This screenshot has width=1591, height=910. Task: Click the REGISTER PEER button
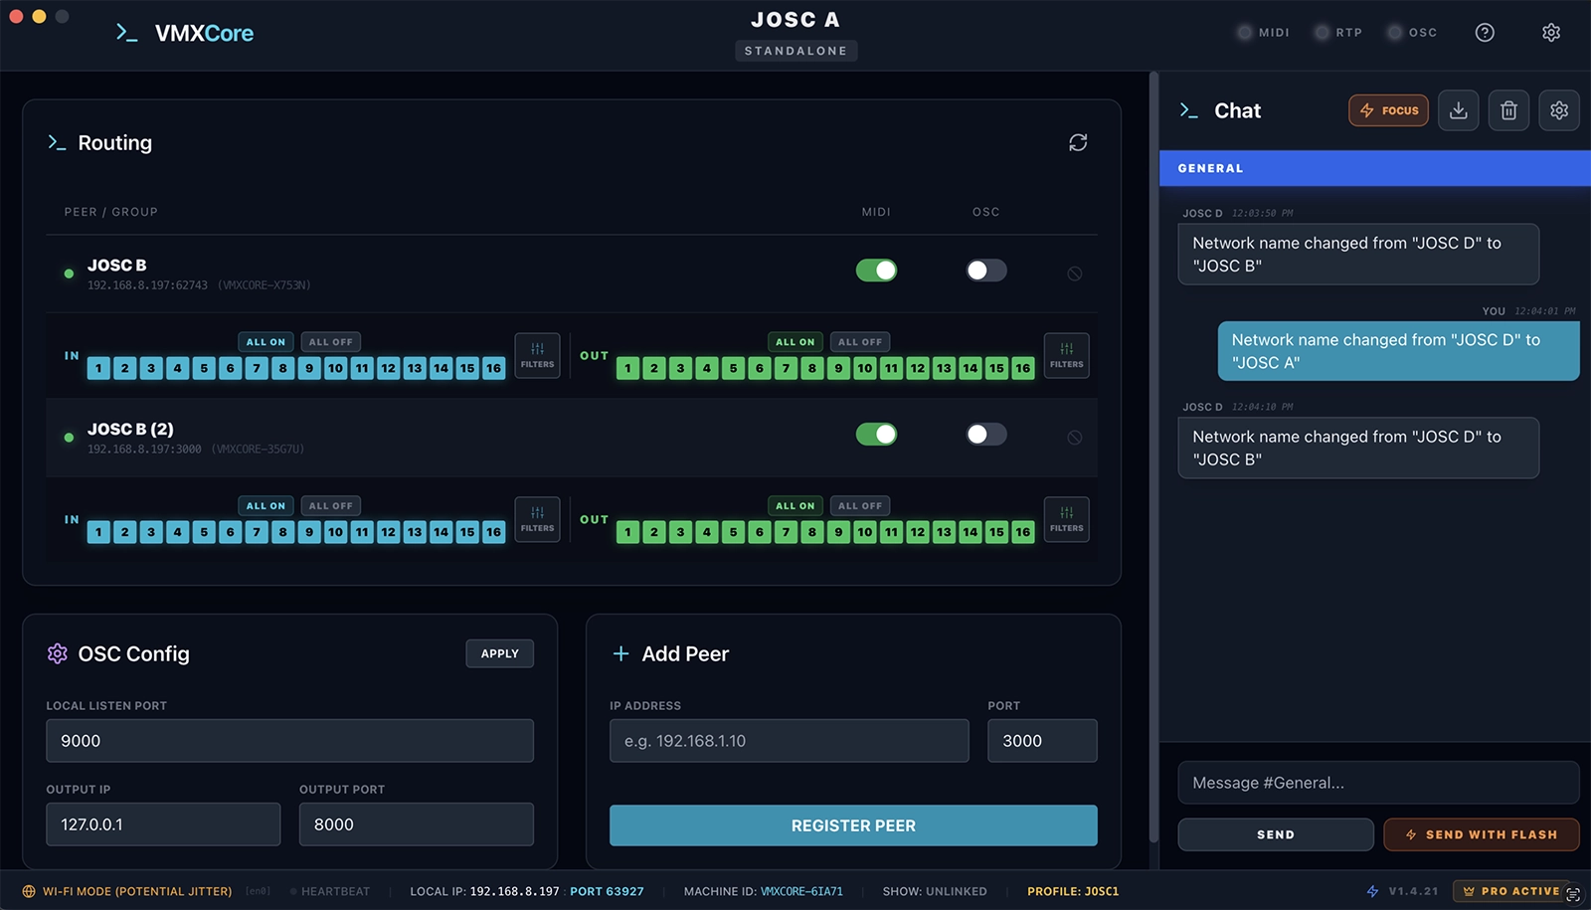coord(853,825)
